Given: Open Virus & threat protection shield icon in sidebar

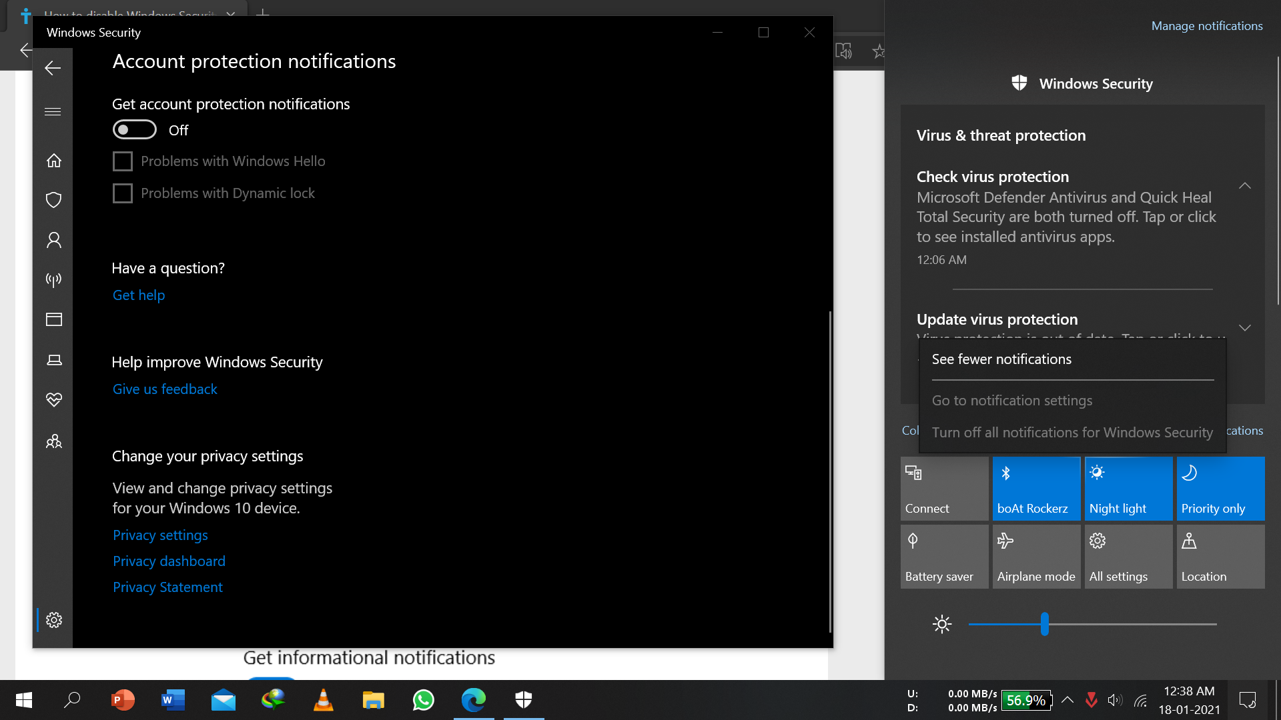Looking at the screenshot, I should [x=53, y=200].
